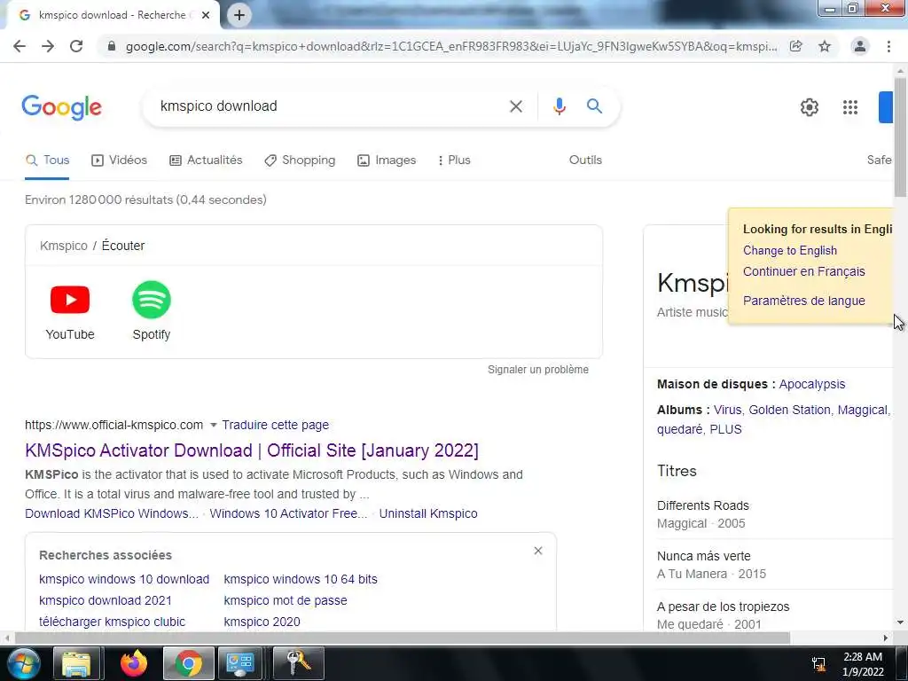Bookmark this page with the star icon
908x681 pixels.
(825, 46)
